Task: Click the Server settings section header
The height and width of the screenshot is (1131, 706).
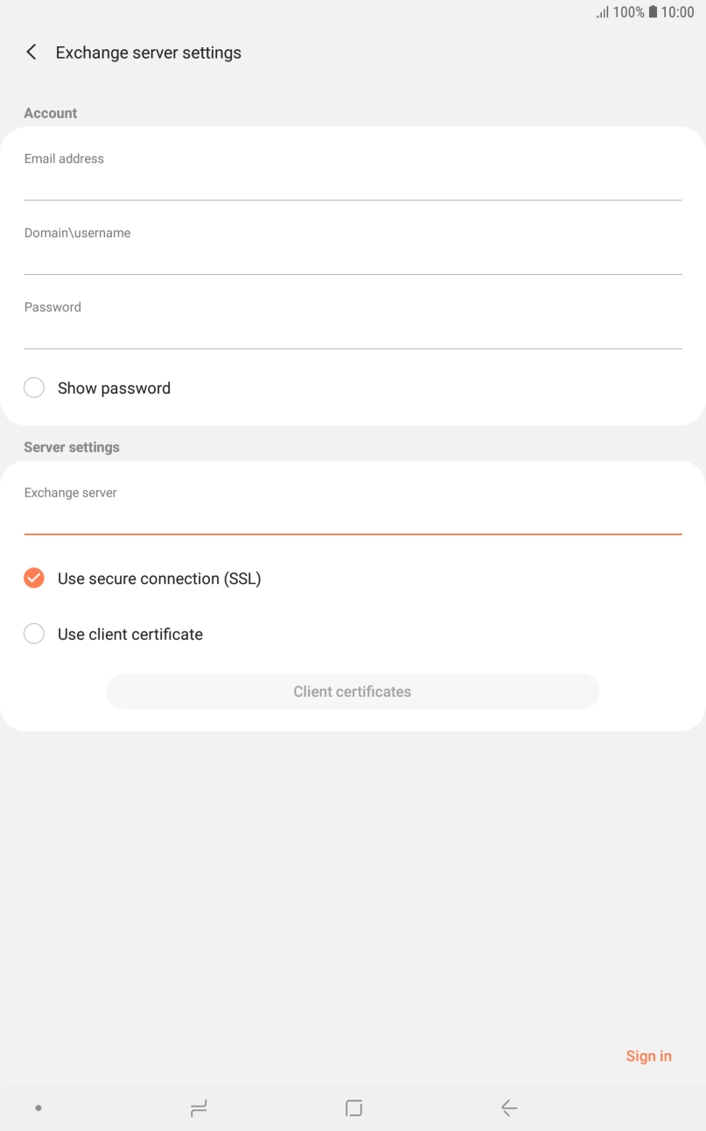Action: click(x=72, y=446)
